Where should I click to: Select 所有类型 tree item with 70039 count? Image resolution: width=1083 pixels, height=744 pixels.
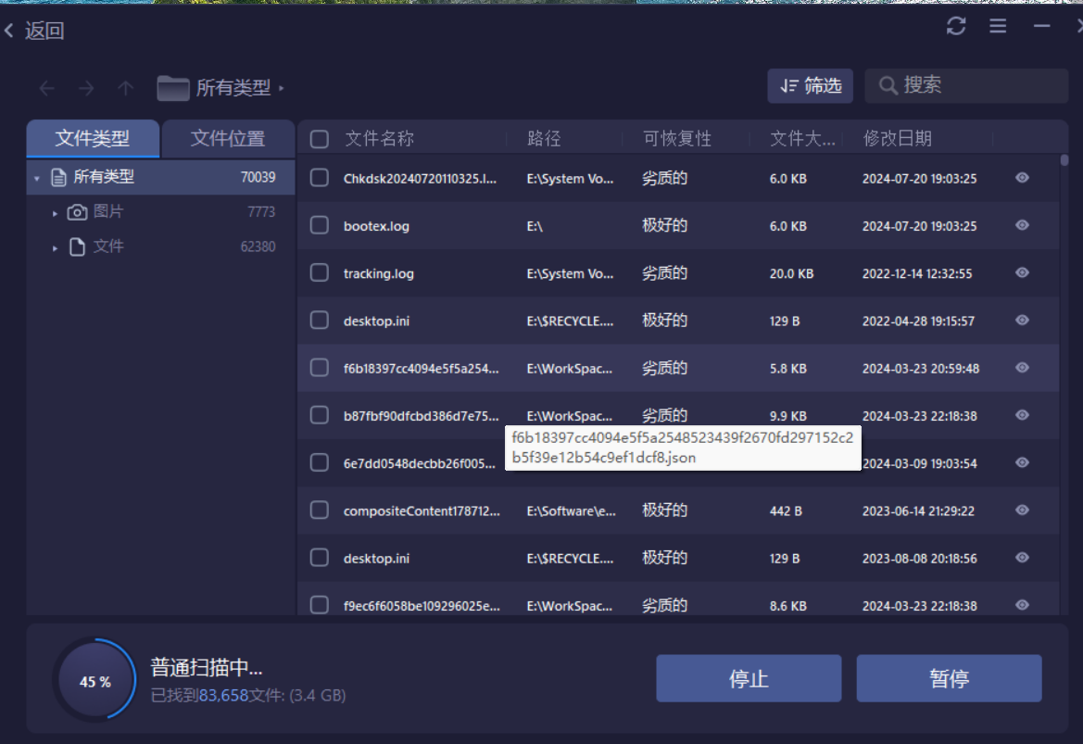pos(160,178)
